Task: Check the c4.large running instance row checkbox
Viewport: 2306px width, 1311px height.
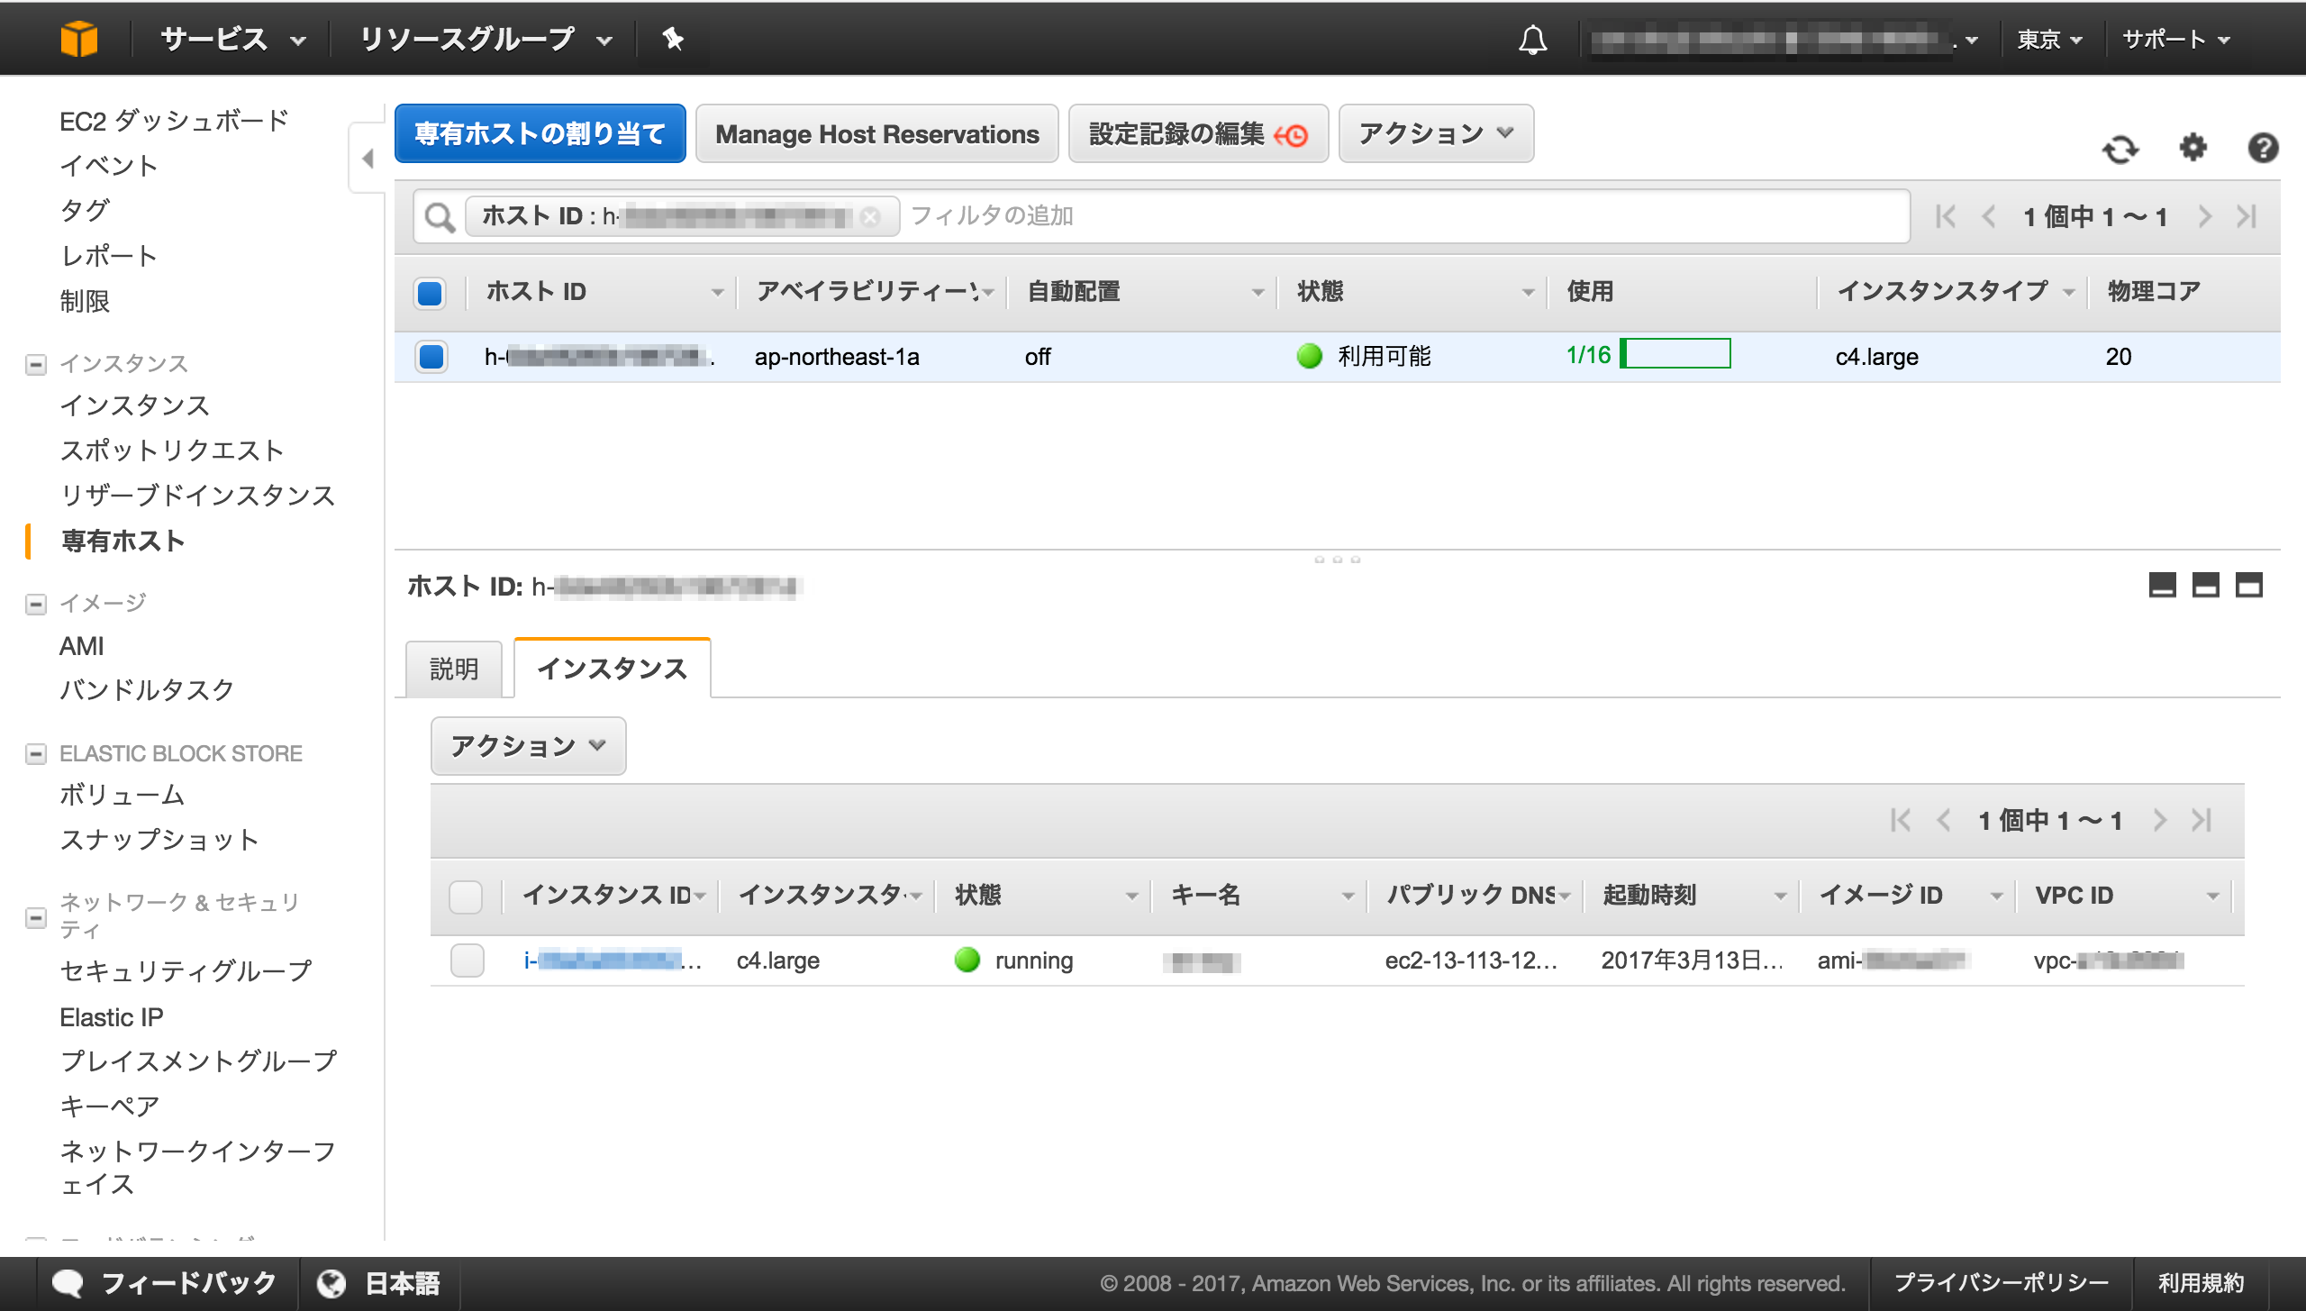Action: [467, 960]
